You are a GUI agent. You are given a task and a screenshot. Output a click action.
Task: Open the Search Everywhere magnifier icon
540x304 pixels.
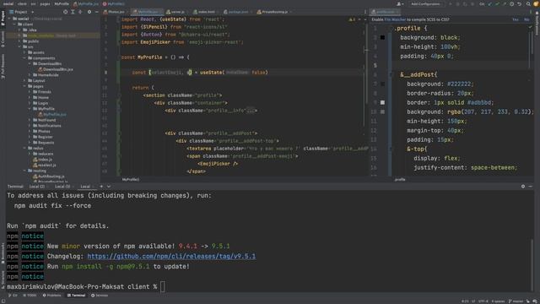pyautogui.click(x=528, y=3)
